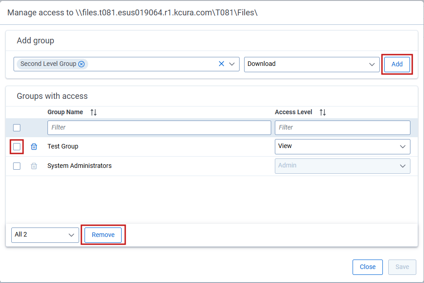This screenshot has width=424, height=283.
Task: Click the Access Level filter field
Action: click(342, 128)
